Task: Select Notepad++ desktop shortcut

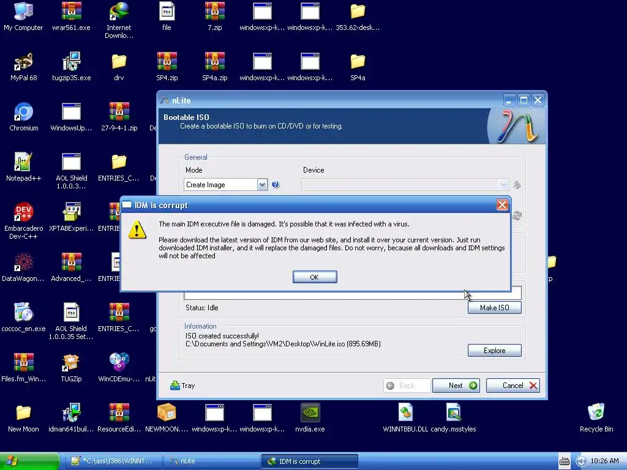Action: pos(24,168)
